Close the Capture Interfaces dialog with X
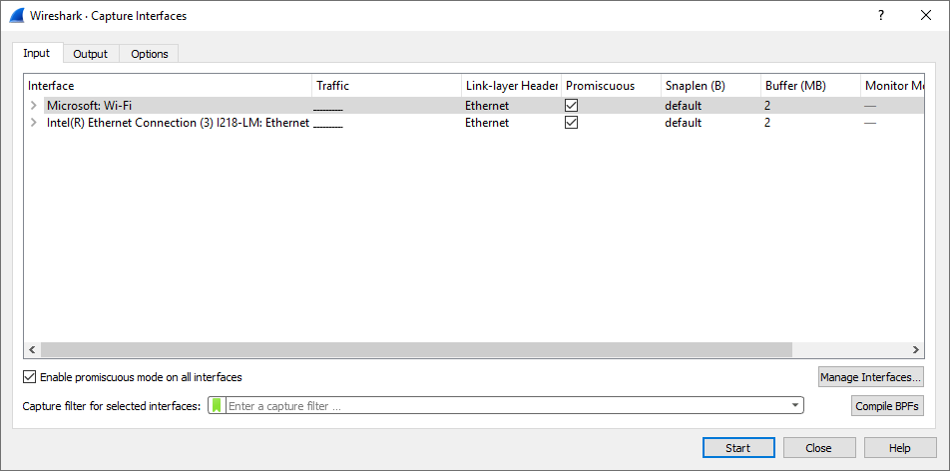This screenshot has height=471, width=950. (x=926, y=16)
